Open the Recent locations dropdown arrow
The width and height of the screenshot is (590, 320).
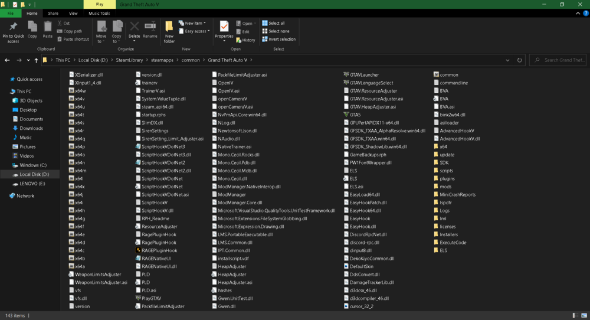[x=28, y=60]
